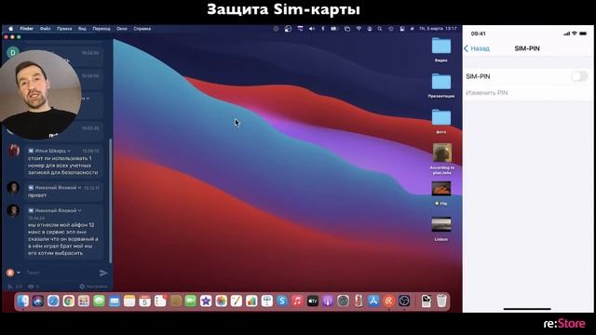Open iMovie star icon in the dock
The height and width of the screenshot is (335, 596).
[206, 301]
